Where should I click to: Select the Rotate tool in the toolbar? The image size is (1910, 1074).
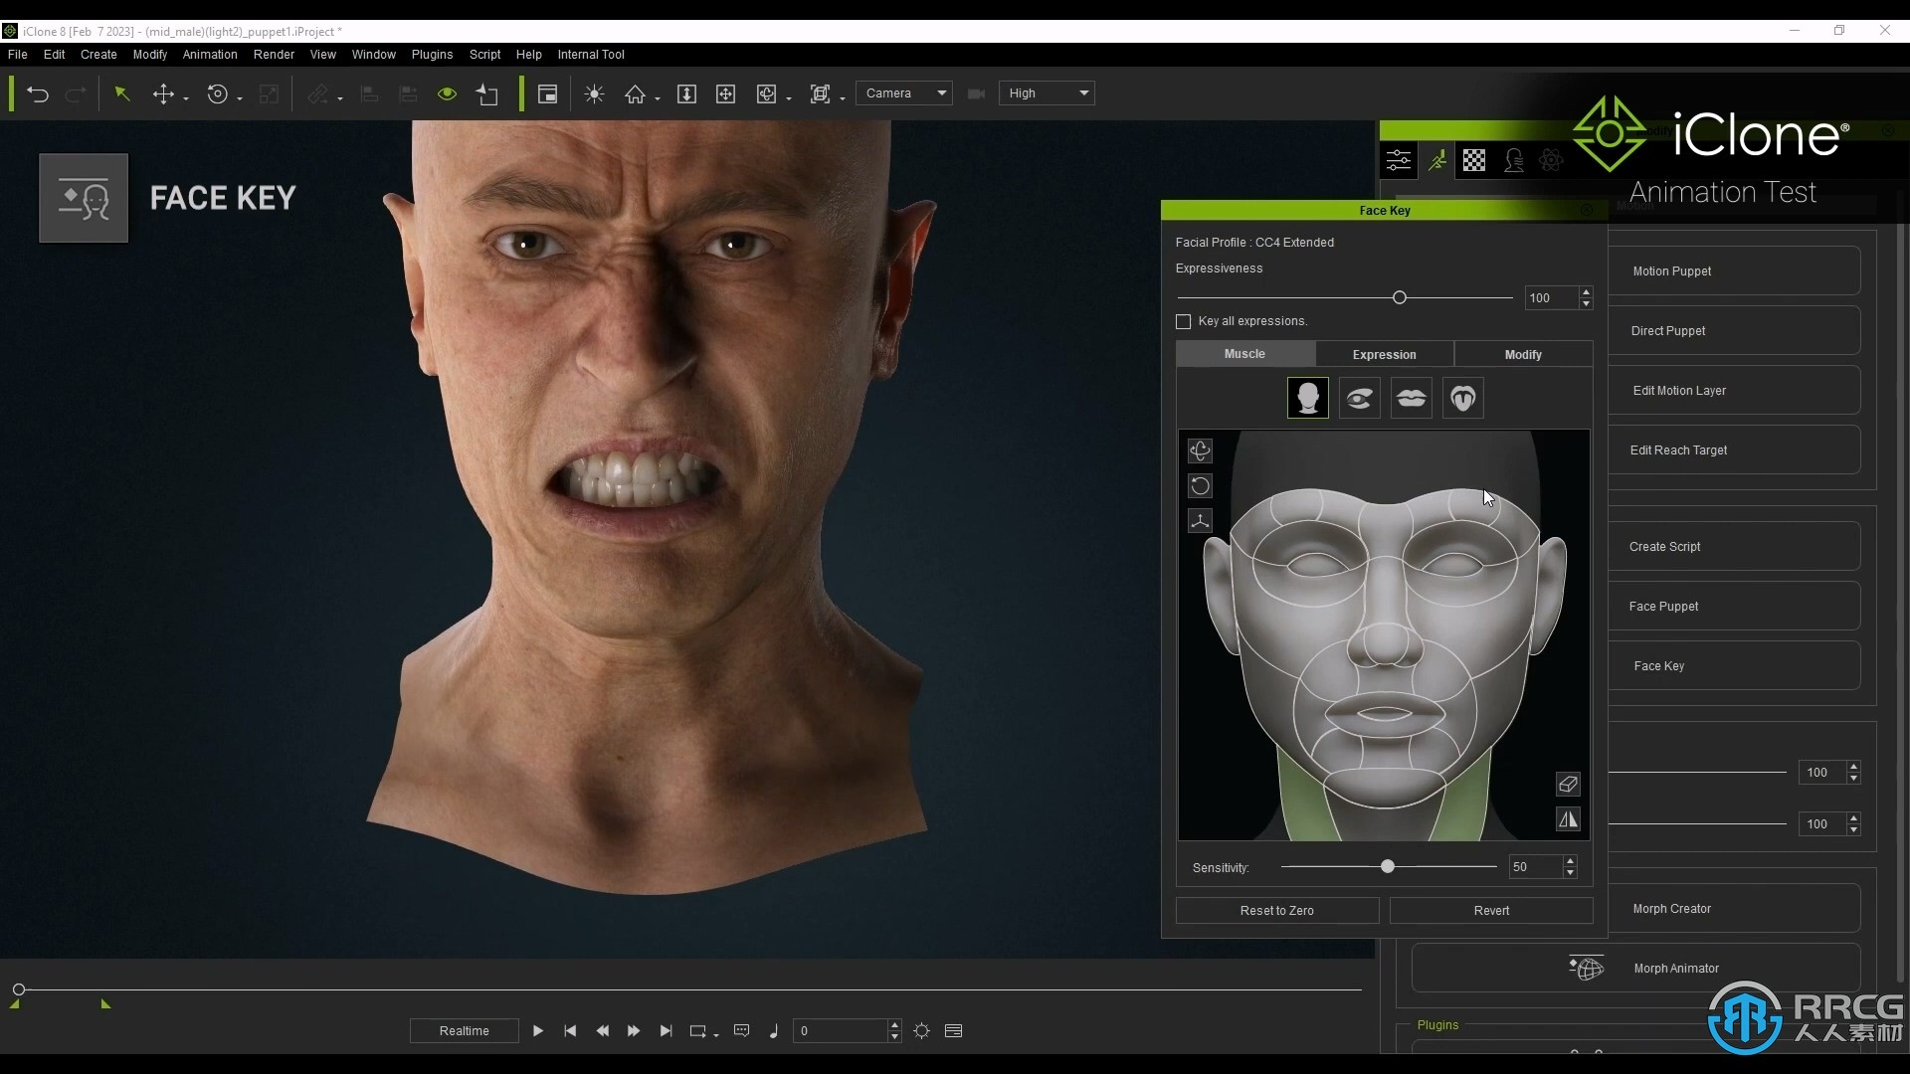pos(217,92)
